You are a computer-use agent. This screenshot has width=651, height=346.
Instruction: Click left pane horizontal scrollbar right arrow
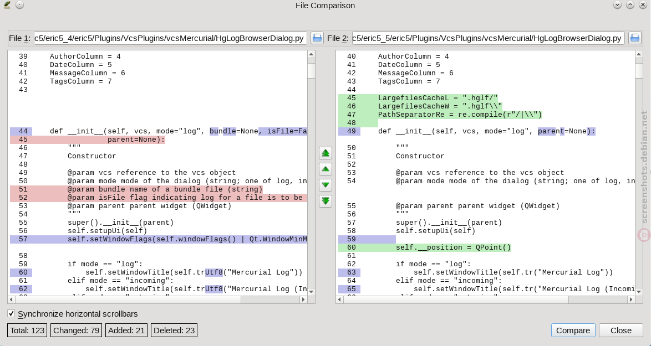[x=303, y=299]
